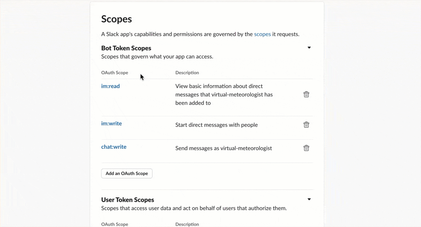Screen dimensions: 421x227
Task: Select the OAuth Scope column header
Action: click(114, 72)
